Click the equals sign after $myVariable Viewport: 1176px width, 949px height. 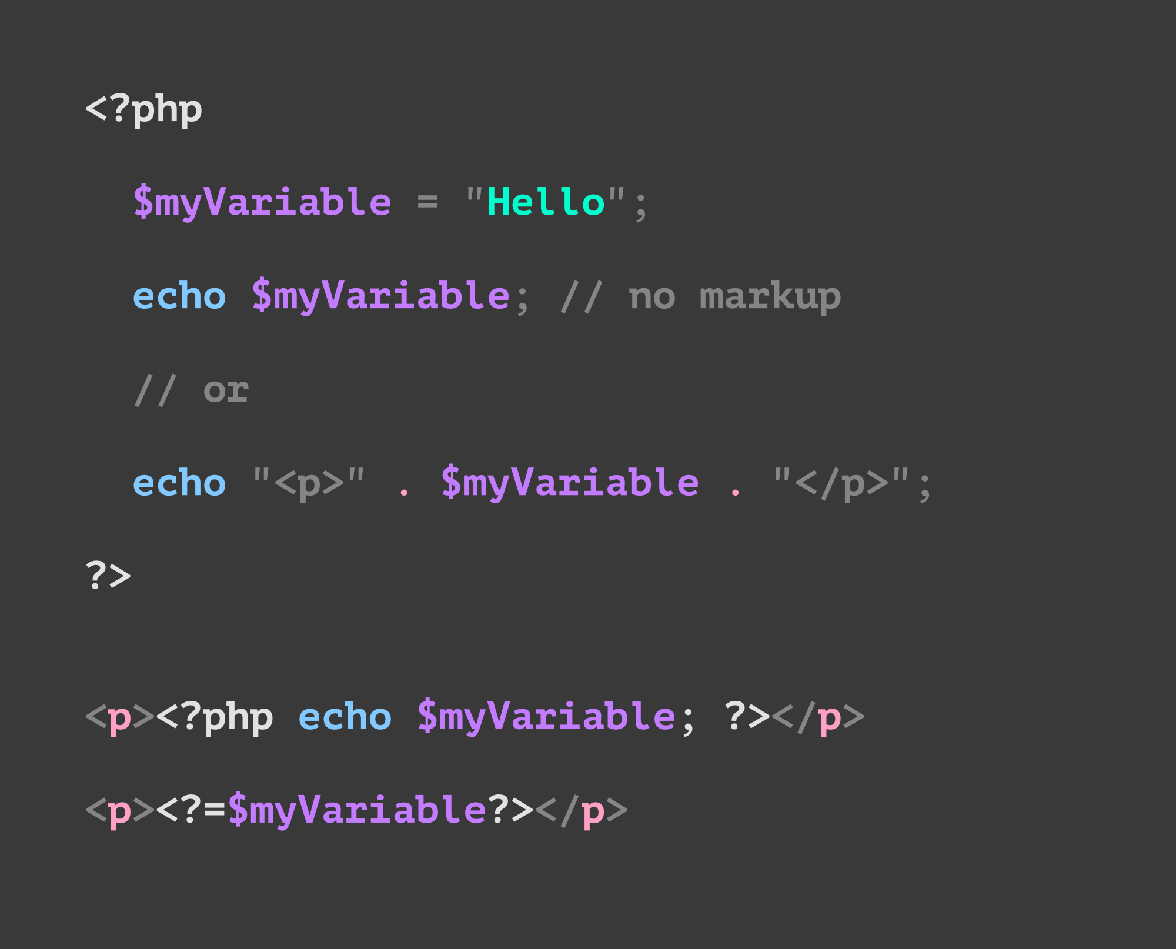pos(427,202)
